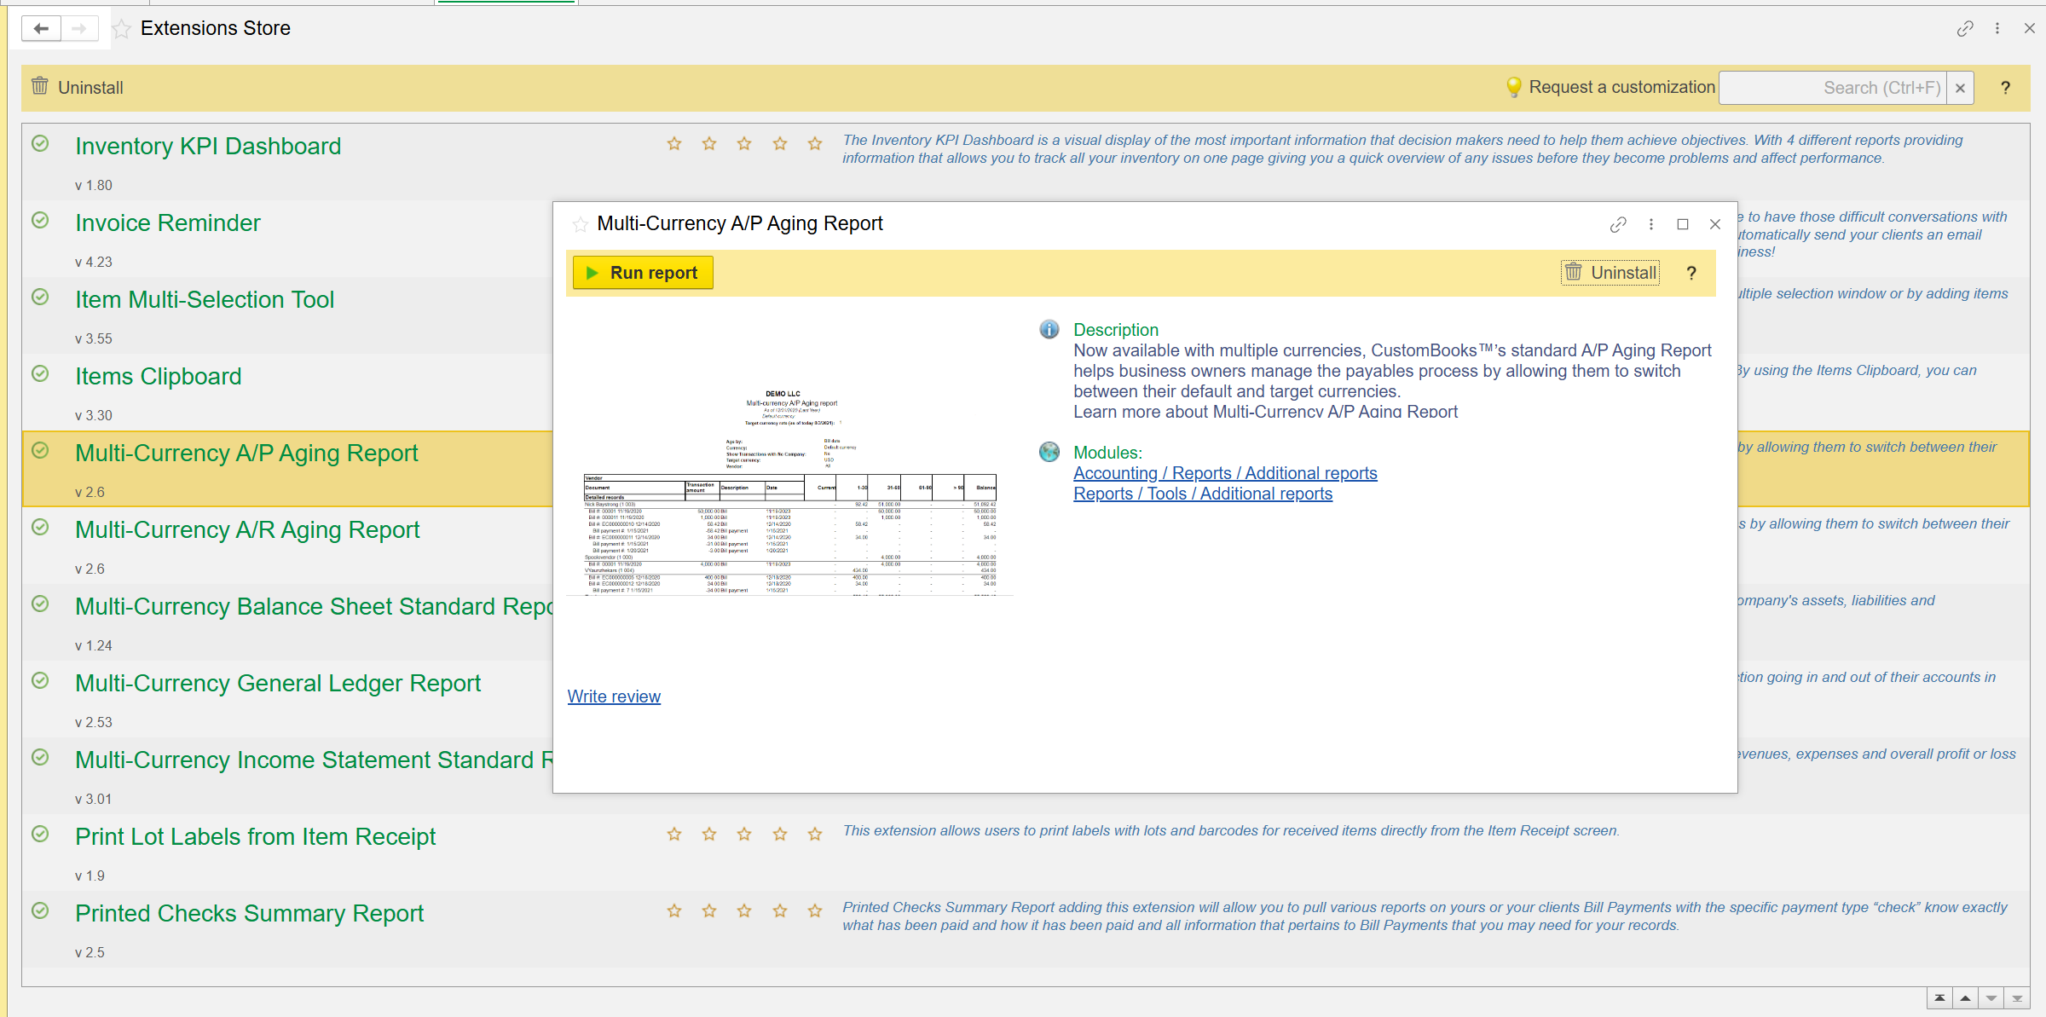Jump to list end with bottom arrow
The height and width of the screenshot is (1017, 2046).
(x=2017, y=998)
